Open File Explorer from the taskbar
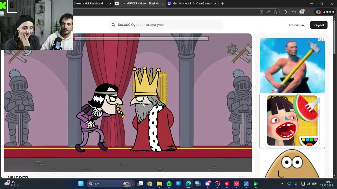 coord(159,184)
